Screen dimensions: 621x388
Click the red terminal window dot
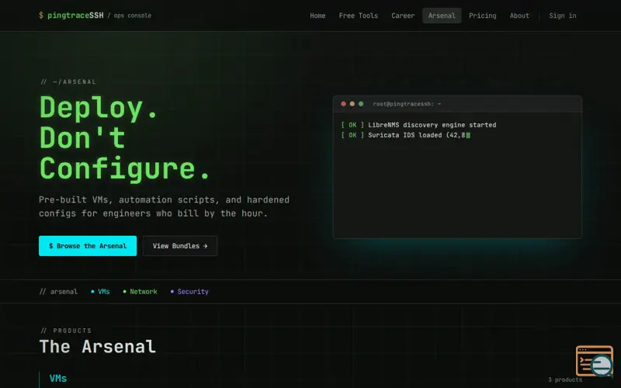tap(343, 104)
